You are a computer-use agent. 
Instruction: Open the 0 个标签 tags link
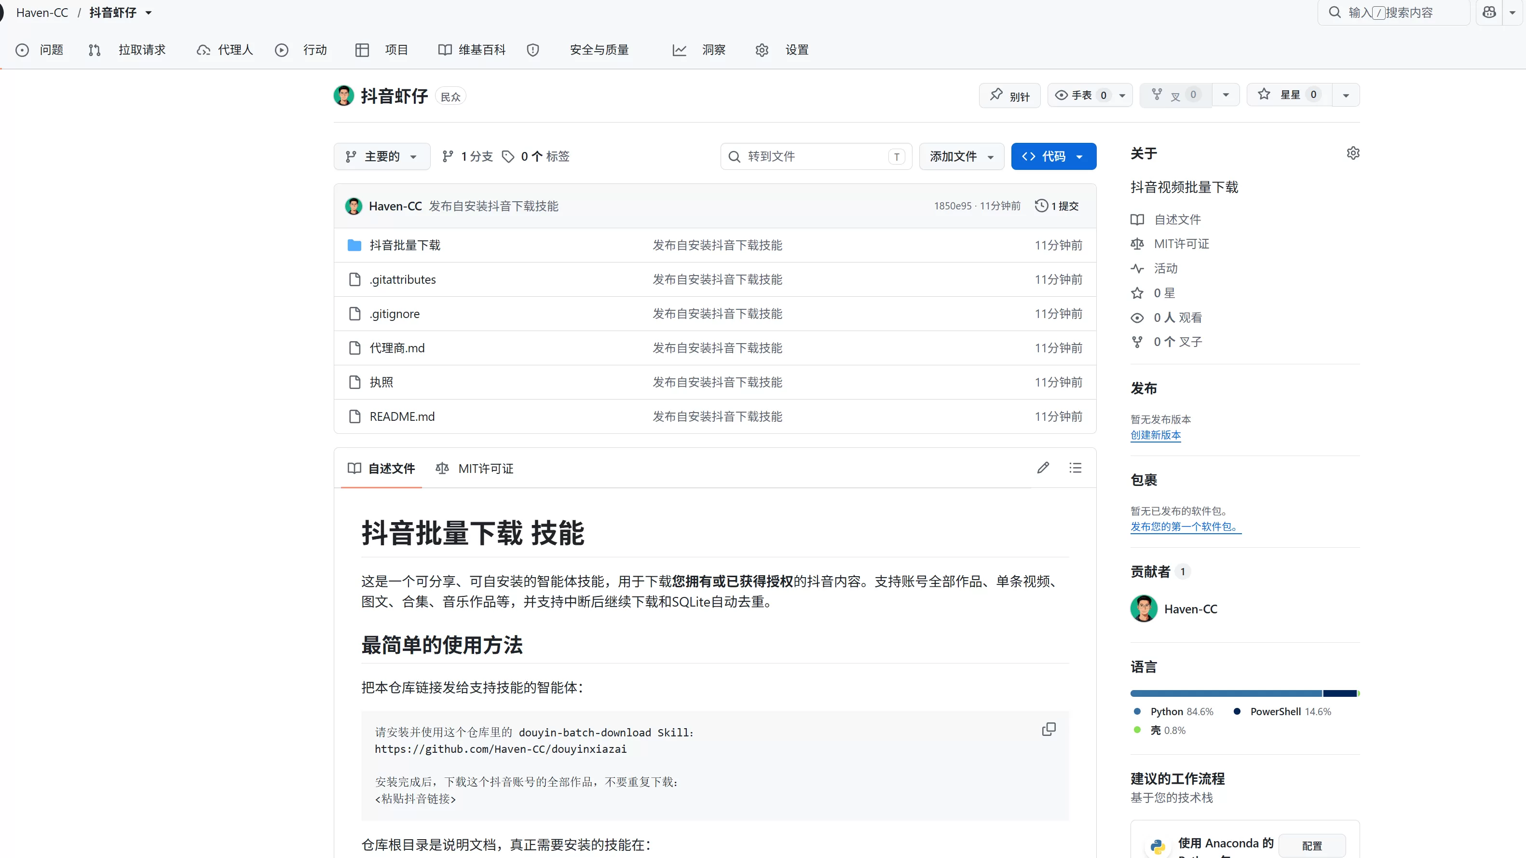[535, 156]
